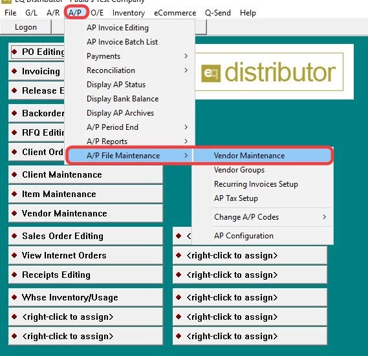Open Item Maintenance shortcut
Screen dimensions: 368x356
(85, 194)
